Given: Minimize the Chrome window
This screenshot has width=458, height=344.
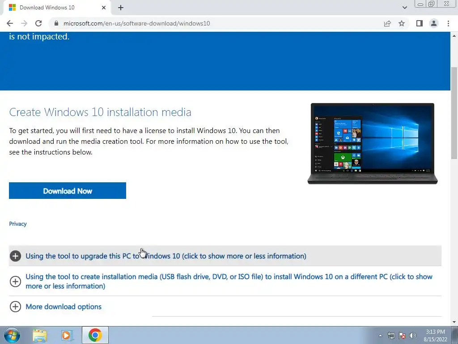Looking at the screenshot, I should 420,4.
